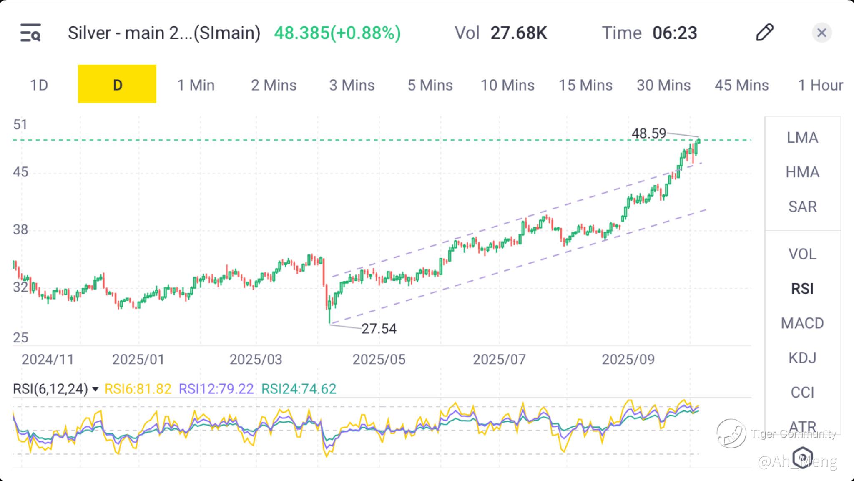Expand the RSI(6,12,24) parameter dropdown arrow

95,389
